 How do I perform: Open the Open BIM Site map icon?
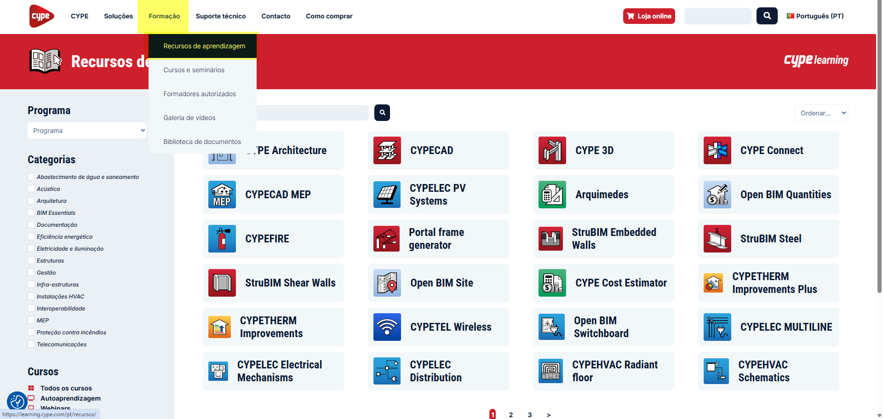[x=387, y=283]
